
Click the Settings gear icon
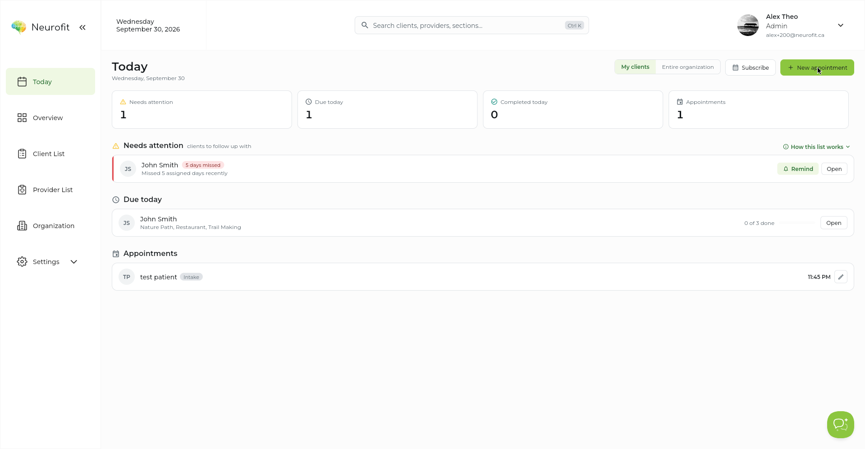[22, 261]
